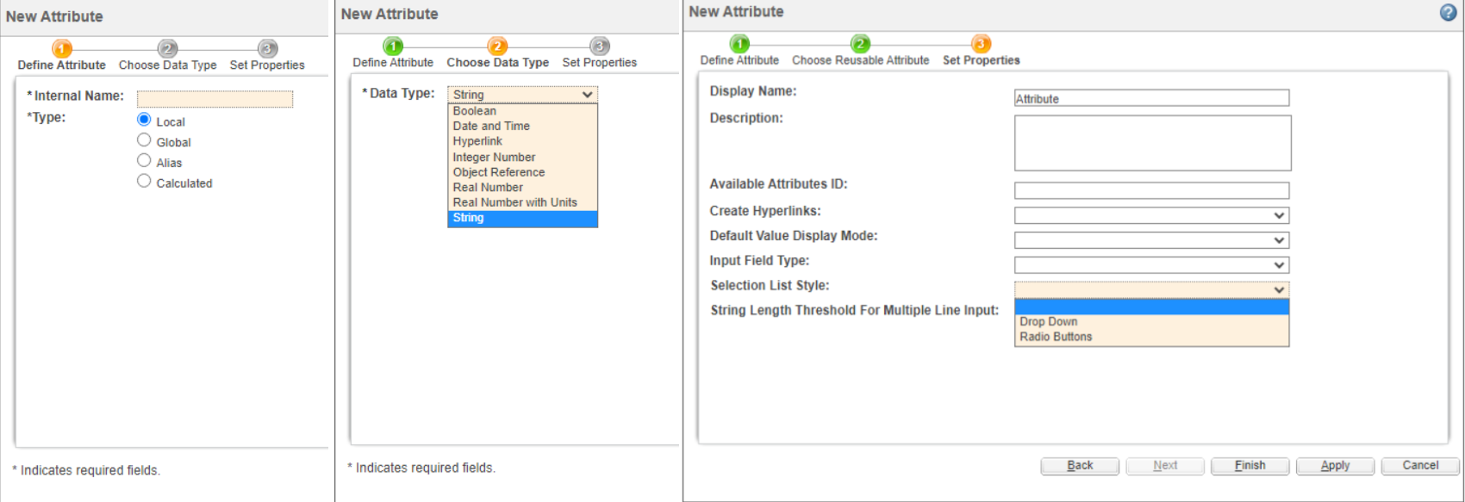Collapse the Selection List Style dropdown

tap(1151, 290)
